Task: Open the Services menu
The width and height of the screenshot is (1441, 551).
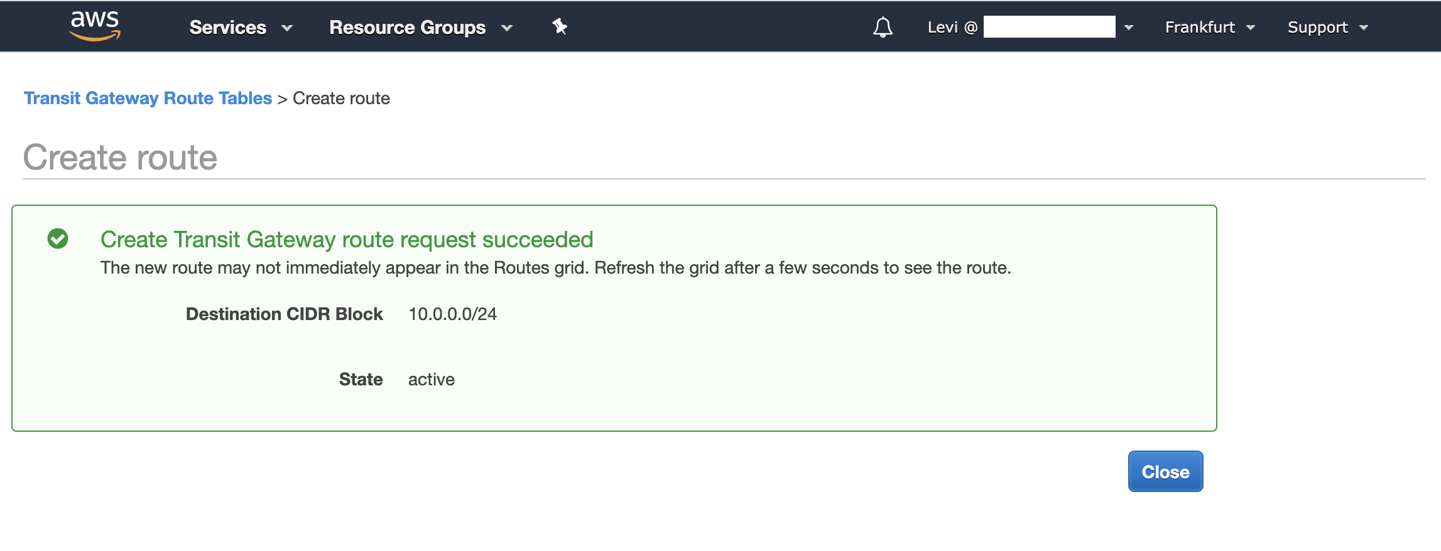Action: coord(228,27)
